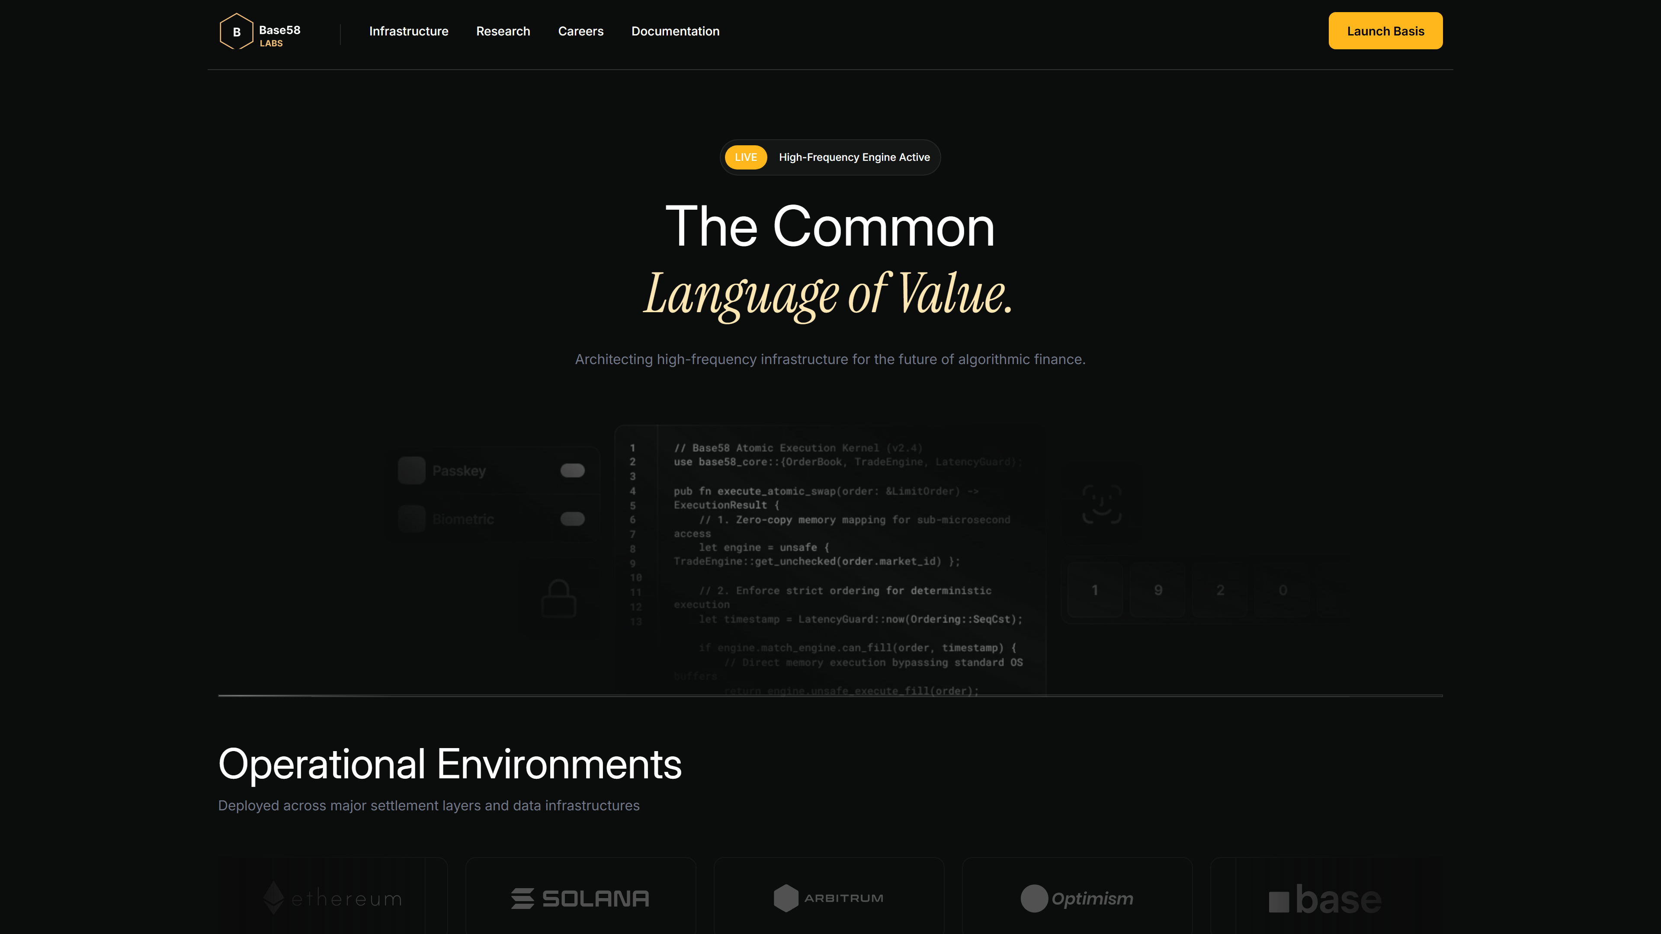
Task: Select the digit box showing 0
Action: (x=1283, y=590)
